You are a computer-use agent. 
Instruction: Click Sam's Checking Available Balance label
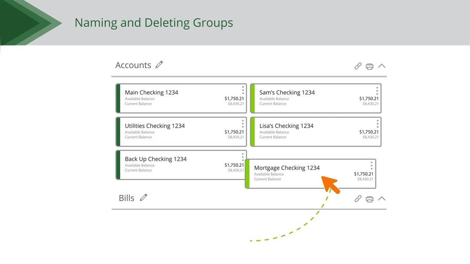pos(274,99)
